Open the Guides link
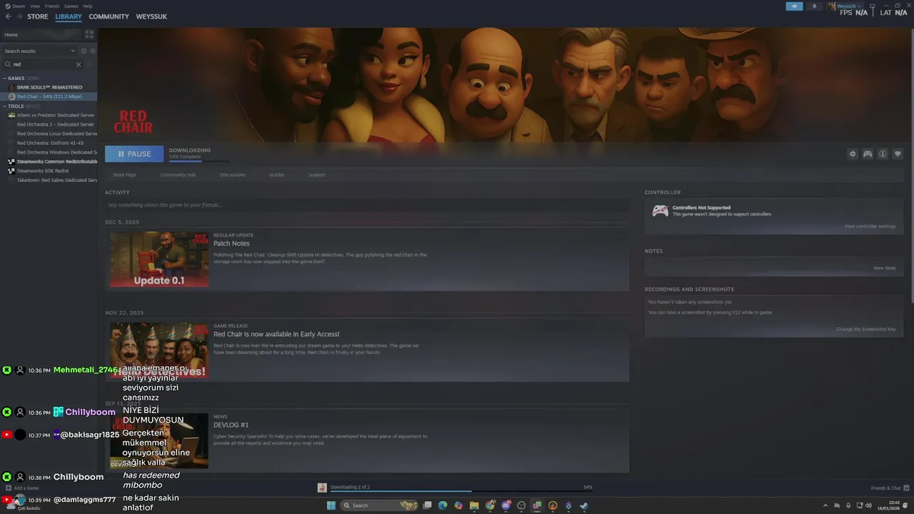 [x=276, y=175]
